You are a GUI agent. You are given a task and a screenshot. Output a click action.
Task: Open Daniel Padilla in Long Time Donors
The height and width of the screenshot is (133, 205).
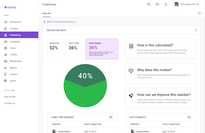click(x=64, y=131)
